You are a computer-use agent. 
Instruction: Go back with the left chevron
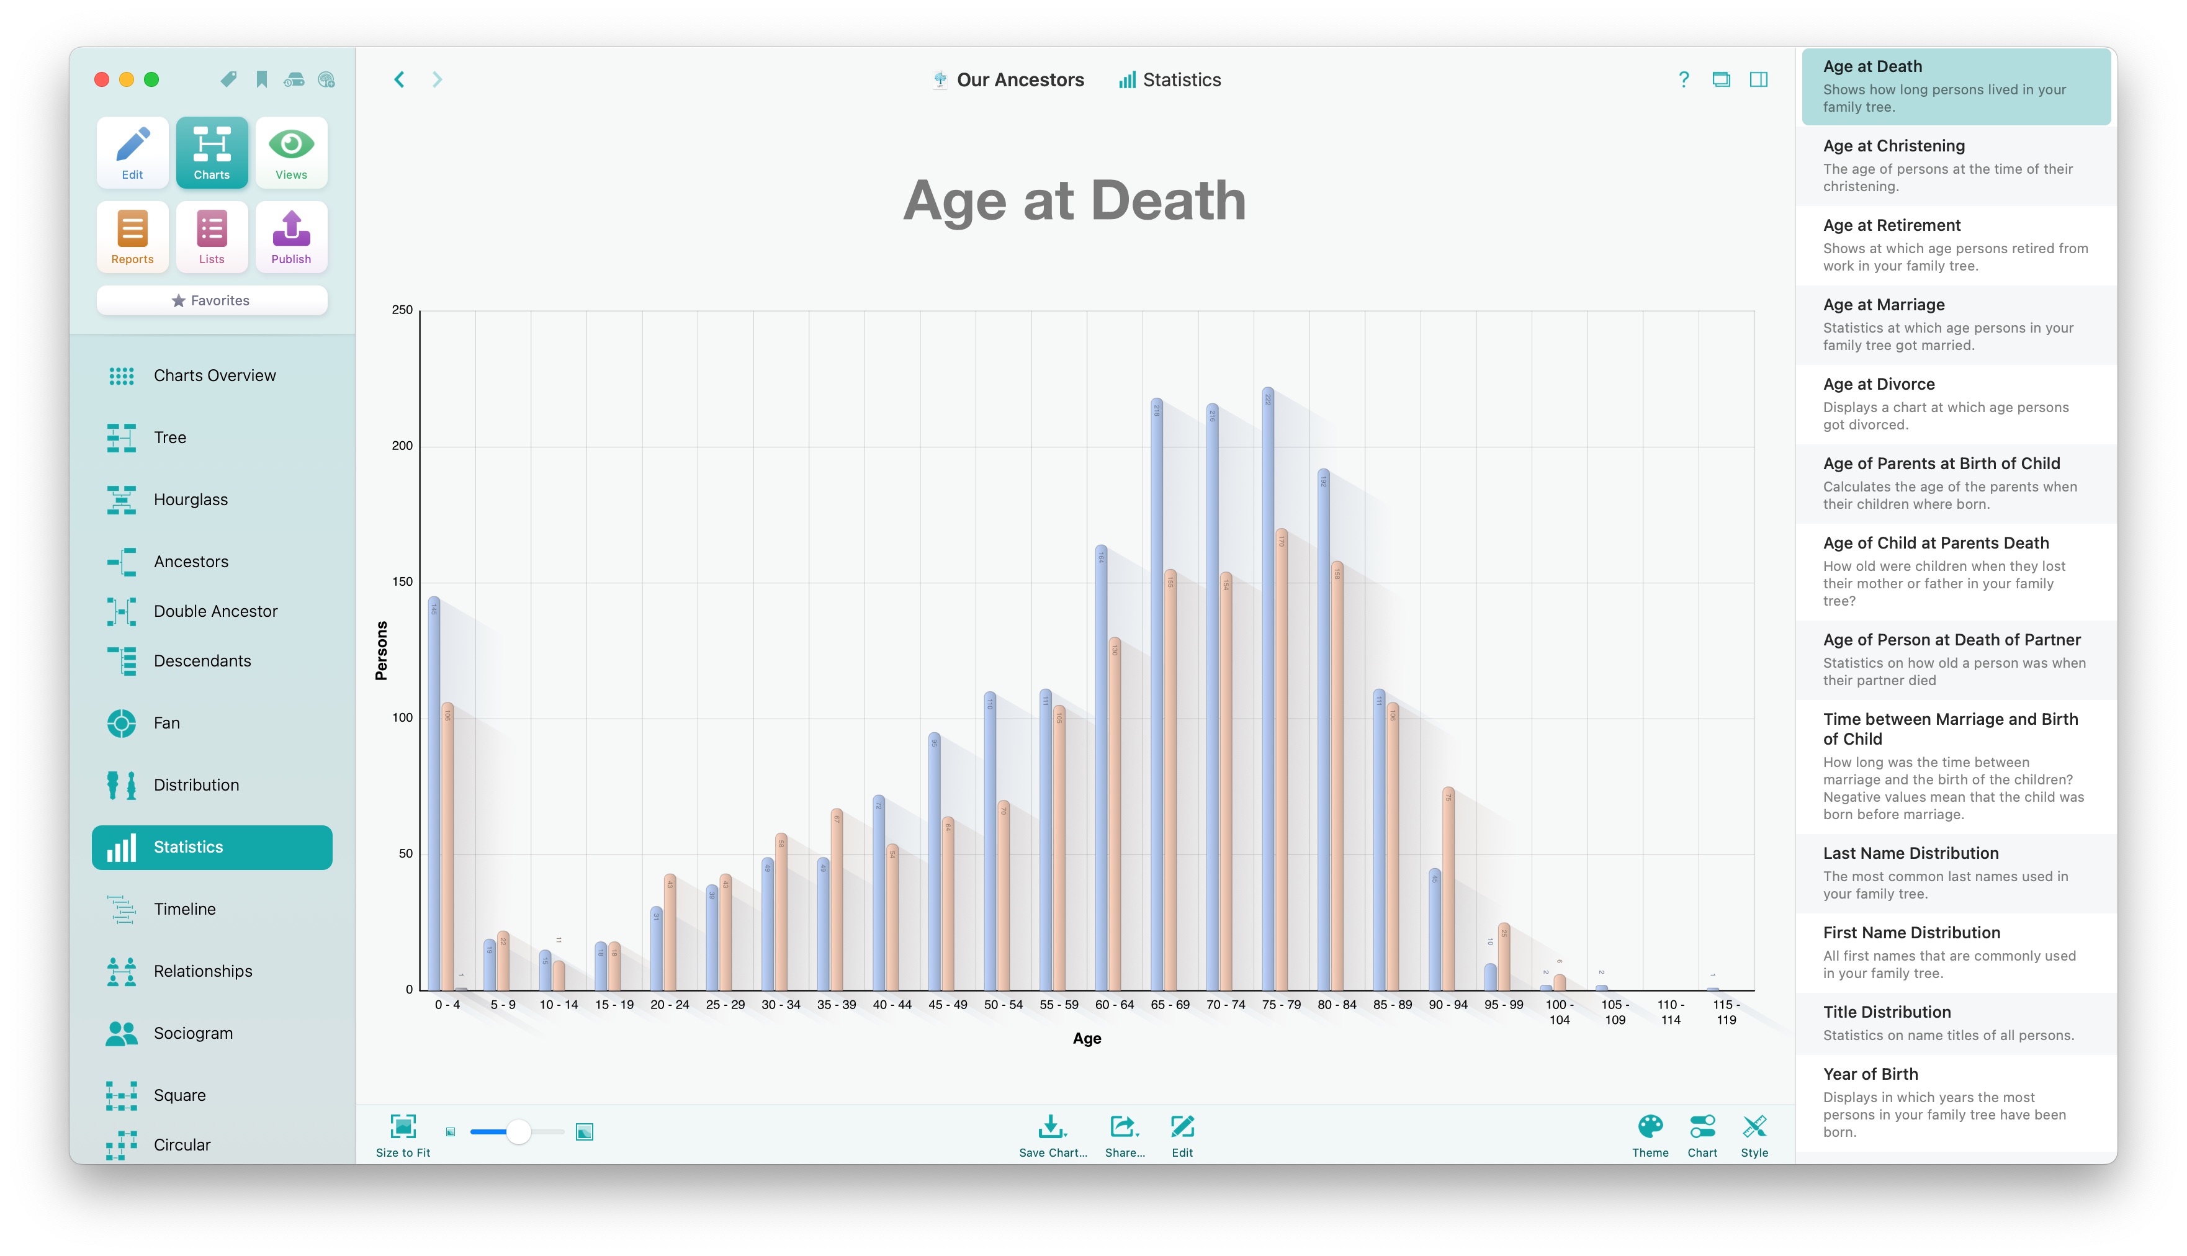coord(400,79)
